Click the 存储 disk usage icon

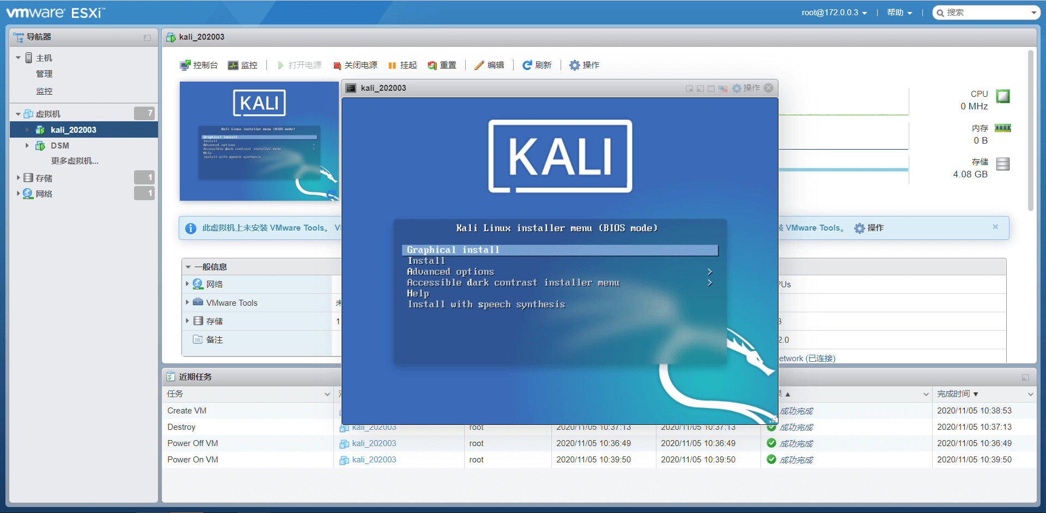click(x=1003, y=164)
